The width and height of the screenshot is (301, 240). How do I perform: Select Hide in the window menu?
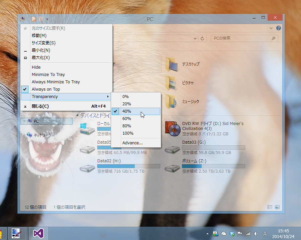coord(67,67)
